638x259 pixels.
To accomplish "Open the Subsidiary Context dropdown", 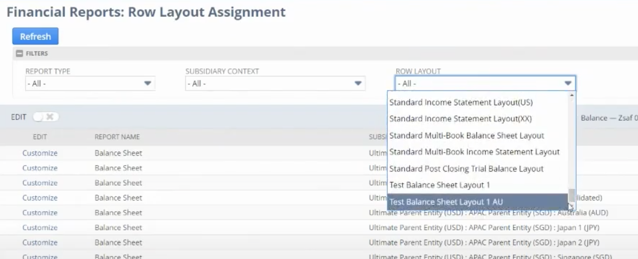I will 275,83.
